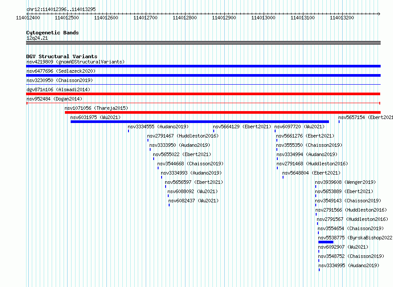The height and width of the screenshot is (287, 393).
Task: Click the nsv4219809 gnomADStructuralVariants label
Action: click(76, 62)
